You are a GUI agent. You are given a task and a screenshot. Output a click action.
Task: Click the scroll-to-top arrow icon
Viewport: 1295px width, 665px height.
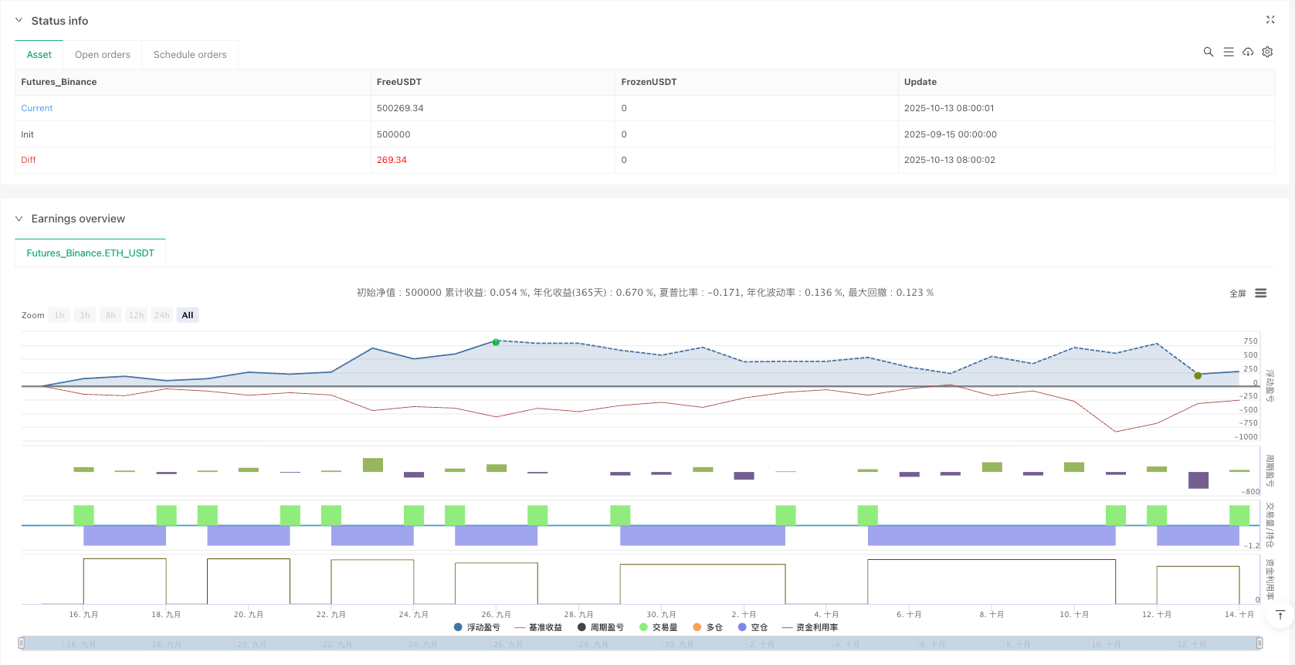(x=1280, y=615)
